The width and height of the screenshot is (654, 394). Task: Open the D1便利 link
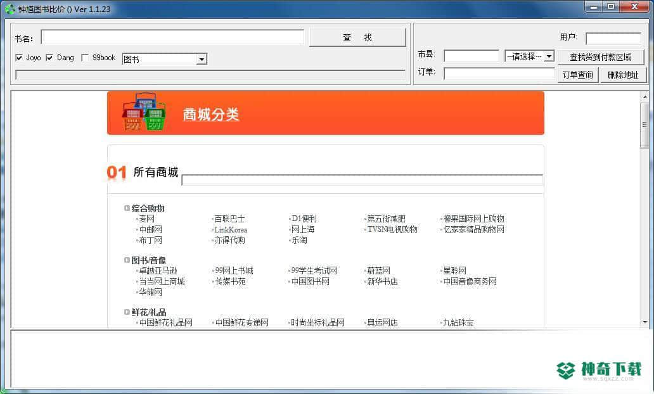[304, 219]
